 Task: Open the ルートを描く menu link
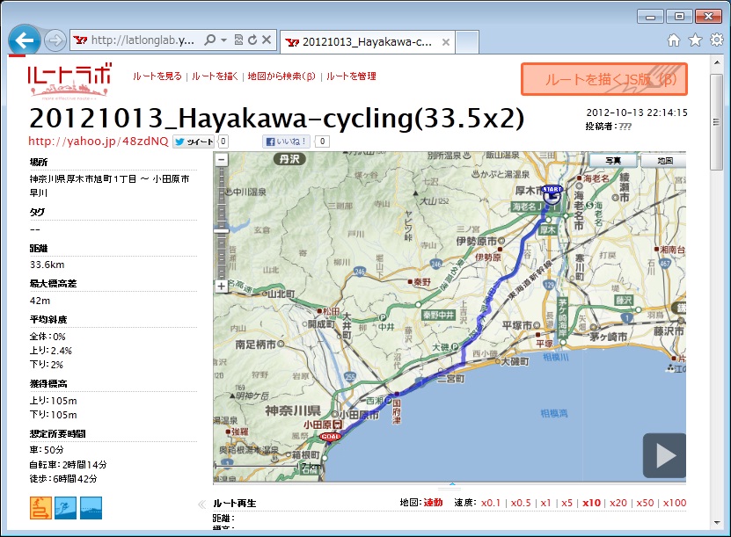coord(215,76)
